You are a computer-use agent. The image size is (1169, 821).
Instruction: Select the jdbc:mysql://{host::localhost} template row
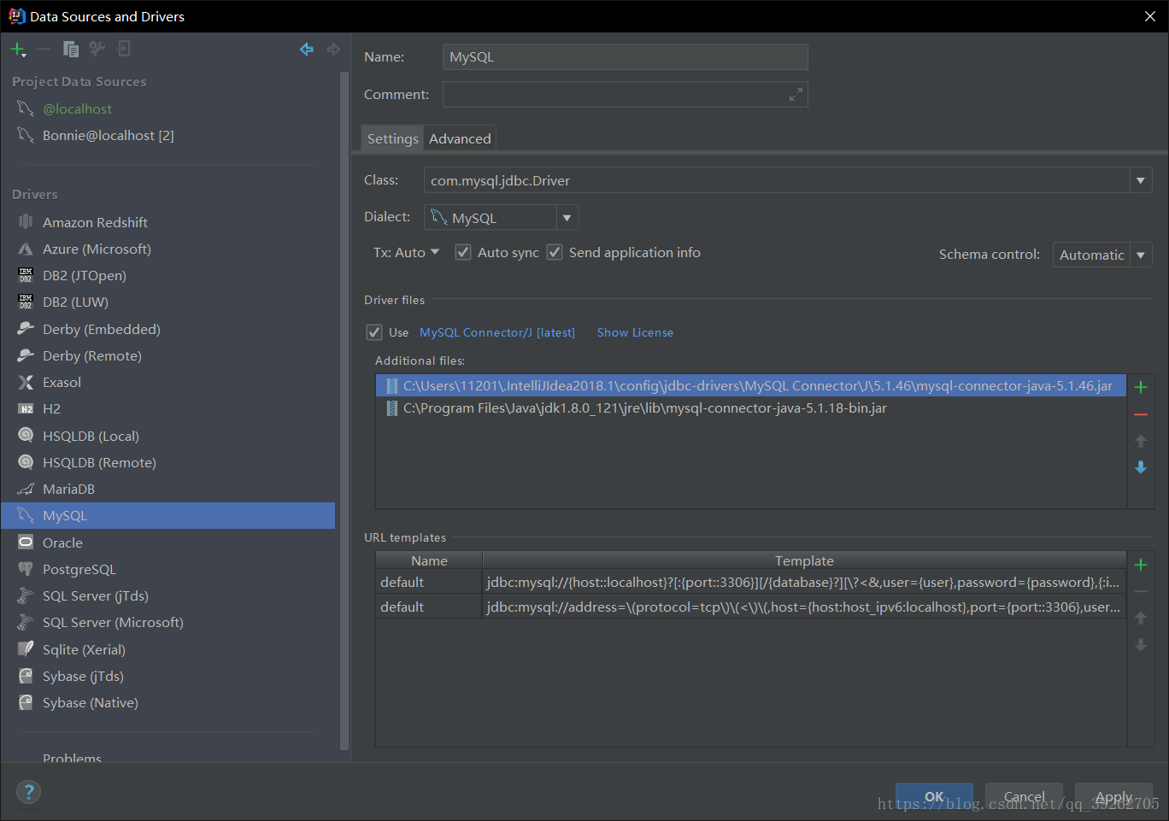tap(751, 583)
